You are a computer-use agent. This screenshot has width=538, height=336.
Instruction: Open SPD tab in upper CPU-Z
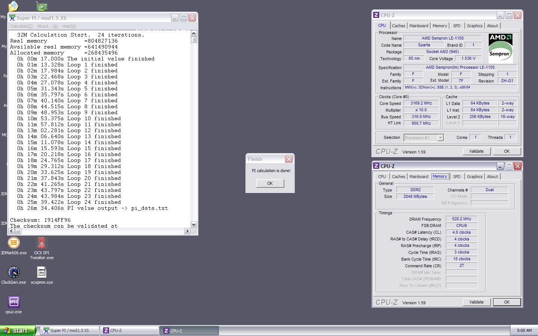click(x=457, y=26)
